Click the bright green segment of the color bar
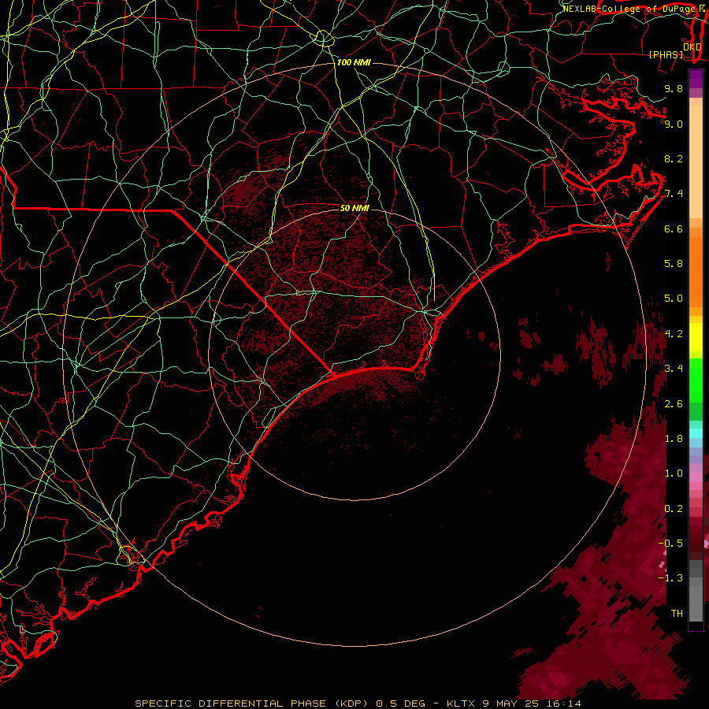 tap(696, 380)
